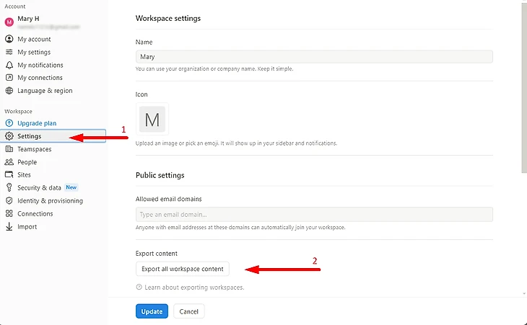Click the My connections icon
Screen dimensions: 527x325
9,78
